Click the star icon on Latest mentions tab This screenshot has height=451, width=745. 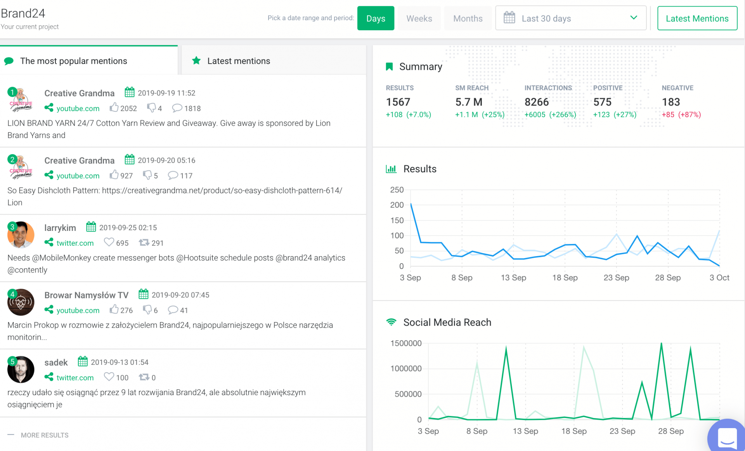[x=196, y=61]
